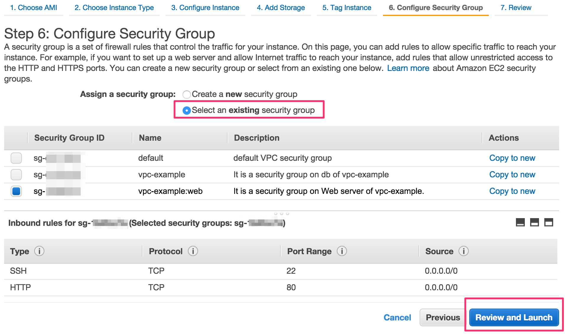
Task: Check the default security group checkbox
Action: (16, 158)
